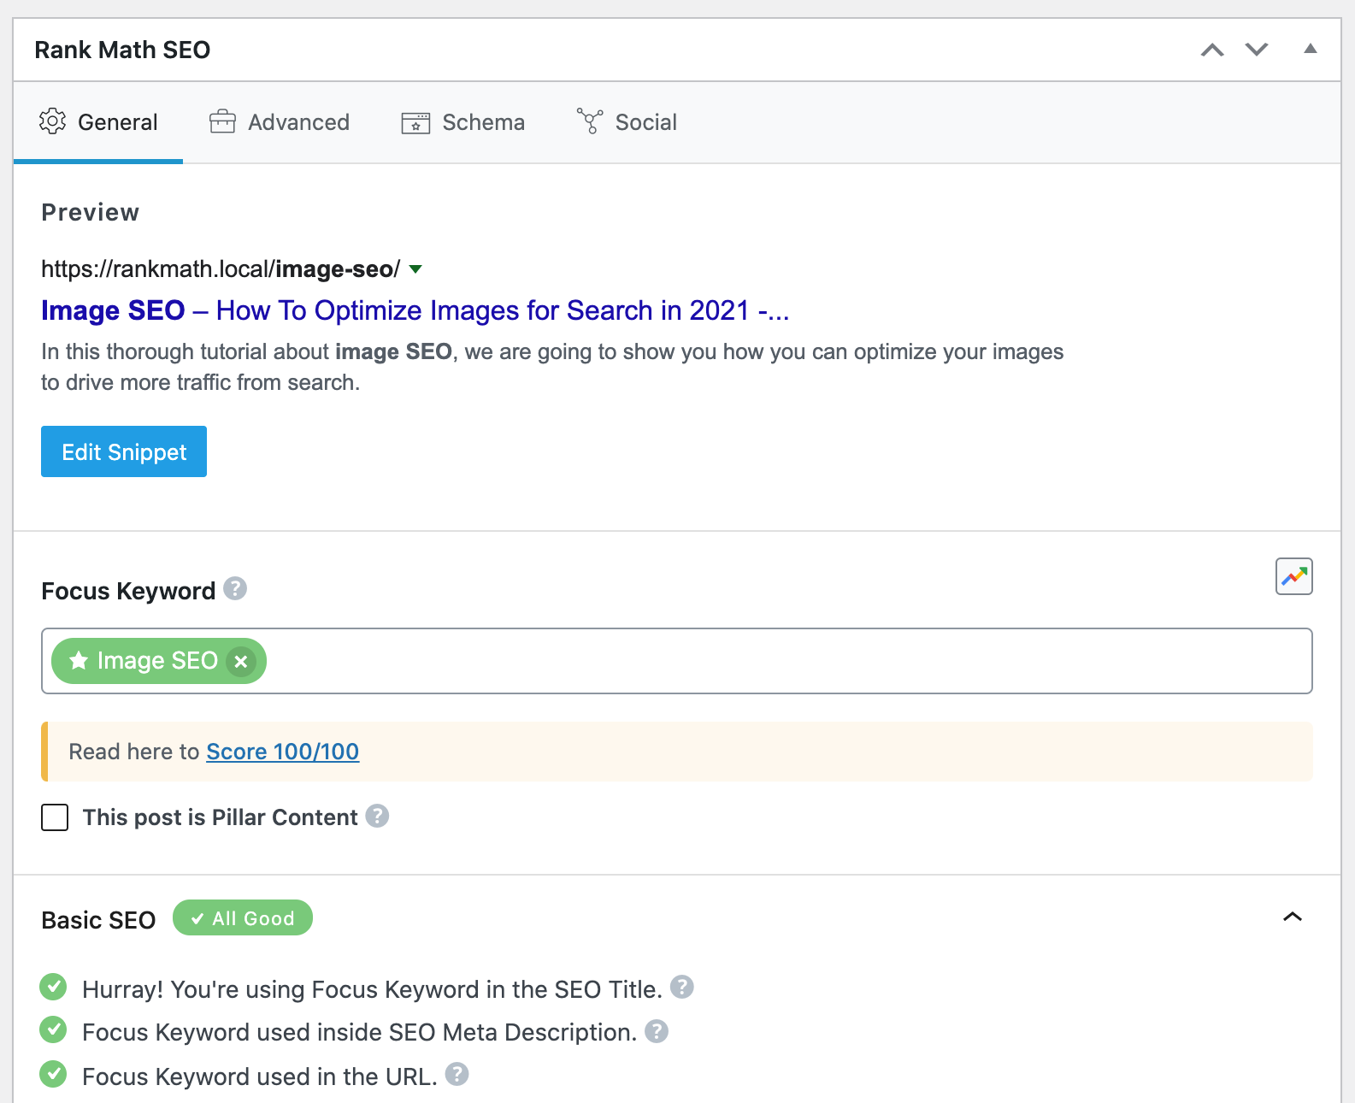Click the preview meta description text

552,367
